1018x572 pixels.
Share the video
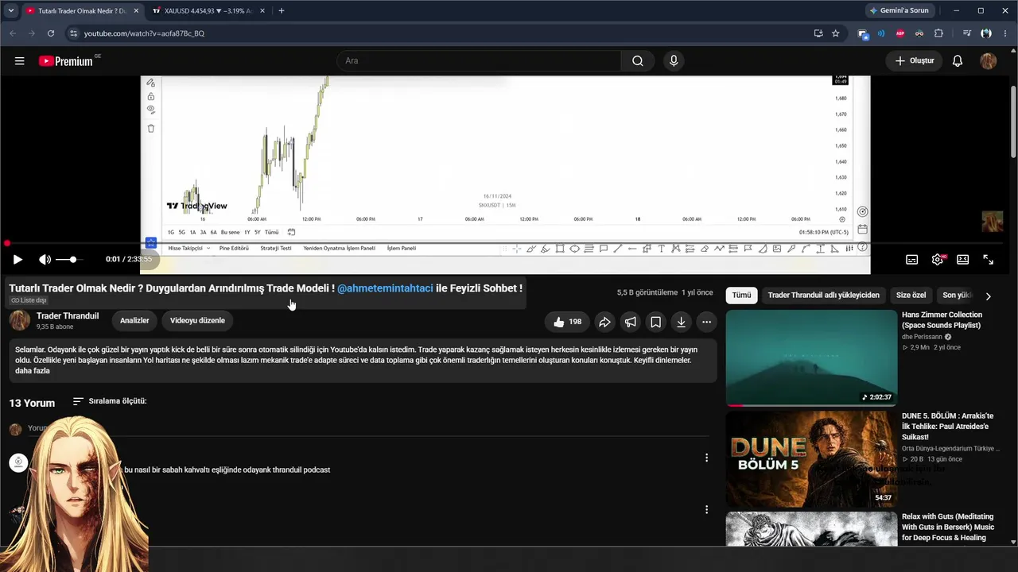coord(604,322)
